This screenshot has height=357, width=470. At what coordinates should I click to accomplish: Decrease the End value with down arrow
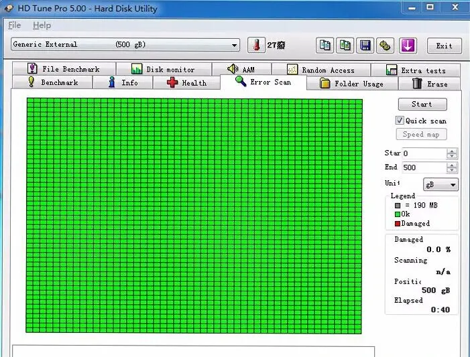pos(452,170)
